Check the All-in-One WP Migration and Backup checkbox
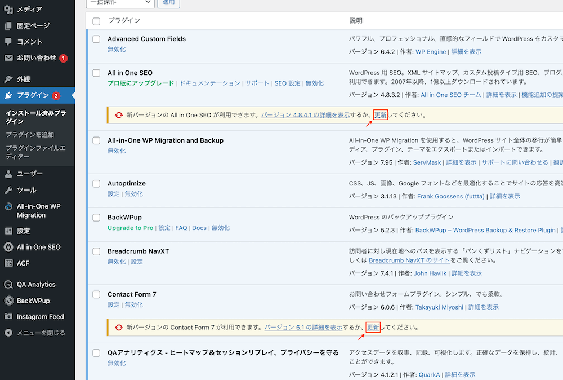This screenshot has height=380, width=563. click(96, 140)
